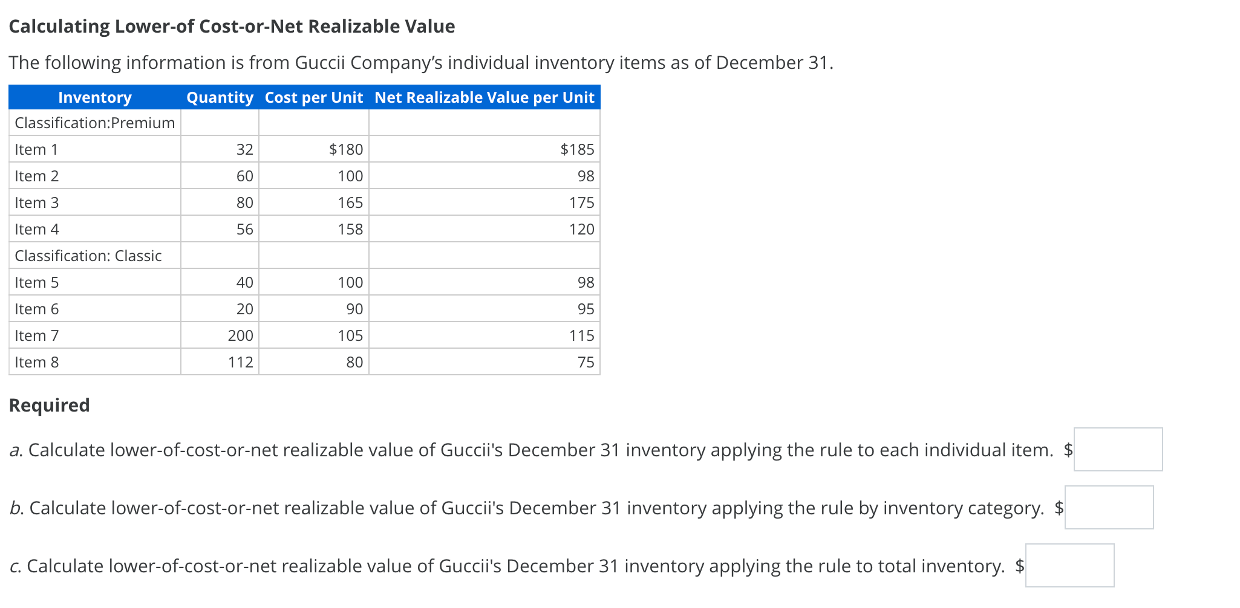Viewport: 1240px width, 608px height.
Task: Select the Item 1 row label
Action: click(x=36, y=149)
